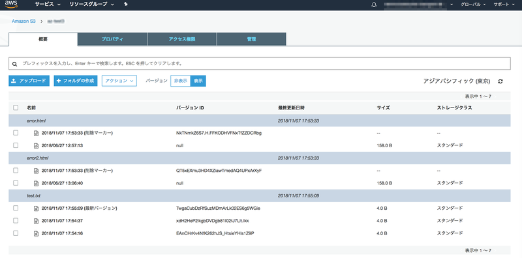Screen dimensions: 522x258
Task: Open version 2018/11/07 17:54:37
Action: click(62, 221)
